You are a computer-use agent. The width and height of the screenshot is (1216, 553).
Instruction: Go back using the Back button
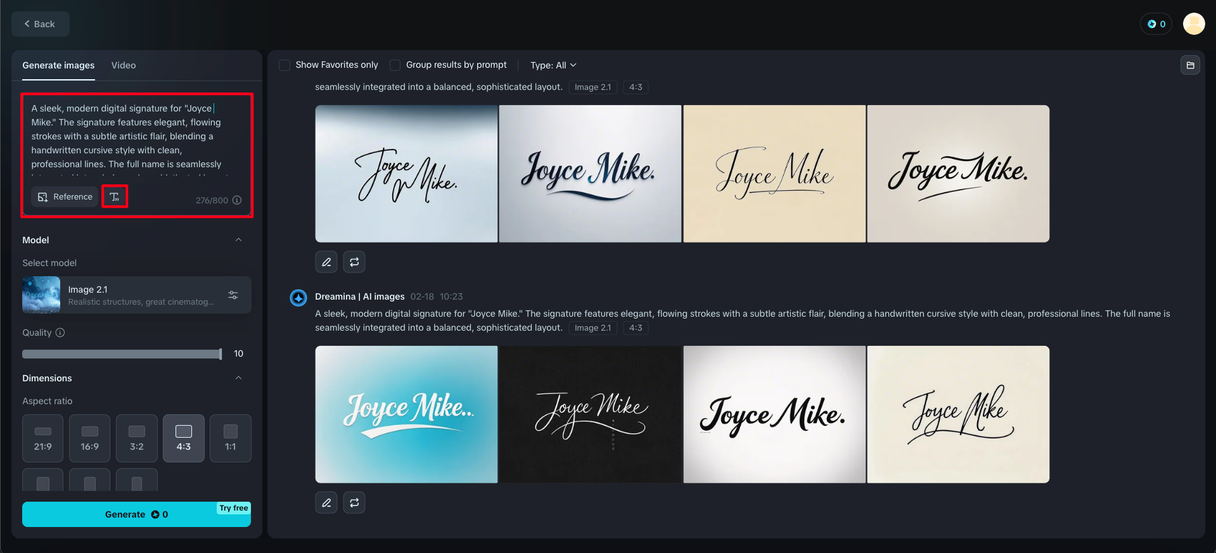coord(40,24)
